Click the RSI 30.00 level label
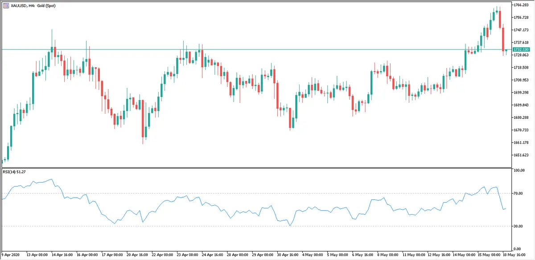 [518, 226]
